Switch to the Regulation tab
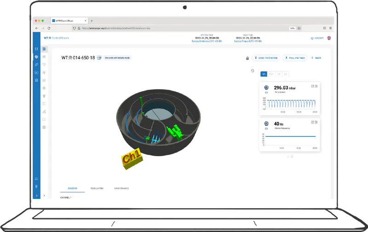This screenshot has width=368, height=232. [x=97, y=188]
